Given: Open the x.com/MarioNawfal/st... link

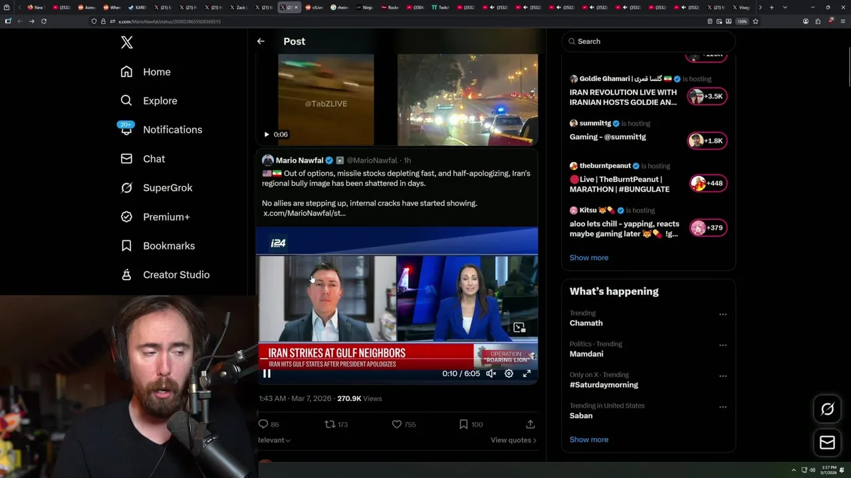Looking at the screenshot, I should tap(304, 213).
